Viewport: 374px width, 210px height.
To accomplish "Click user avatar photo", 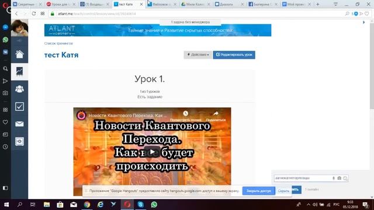I will (19, 28).
